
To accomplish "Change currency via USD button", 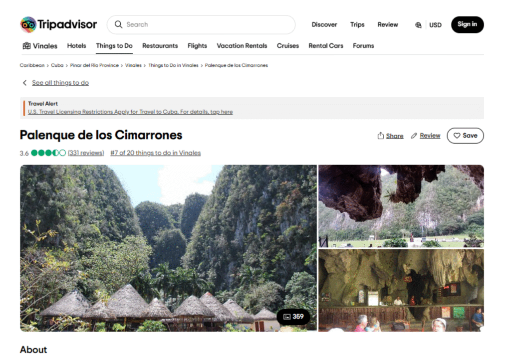I will (435, 25).
